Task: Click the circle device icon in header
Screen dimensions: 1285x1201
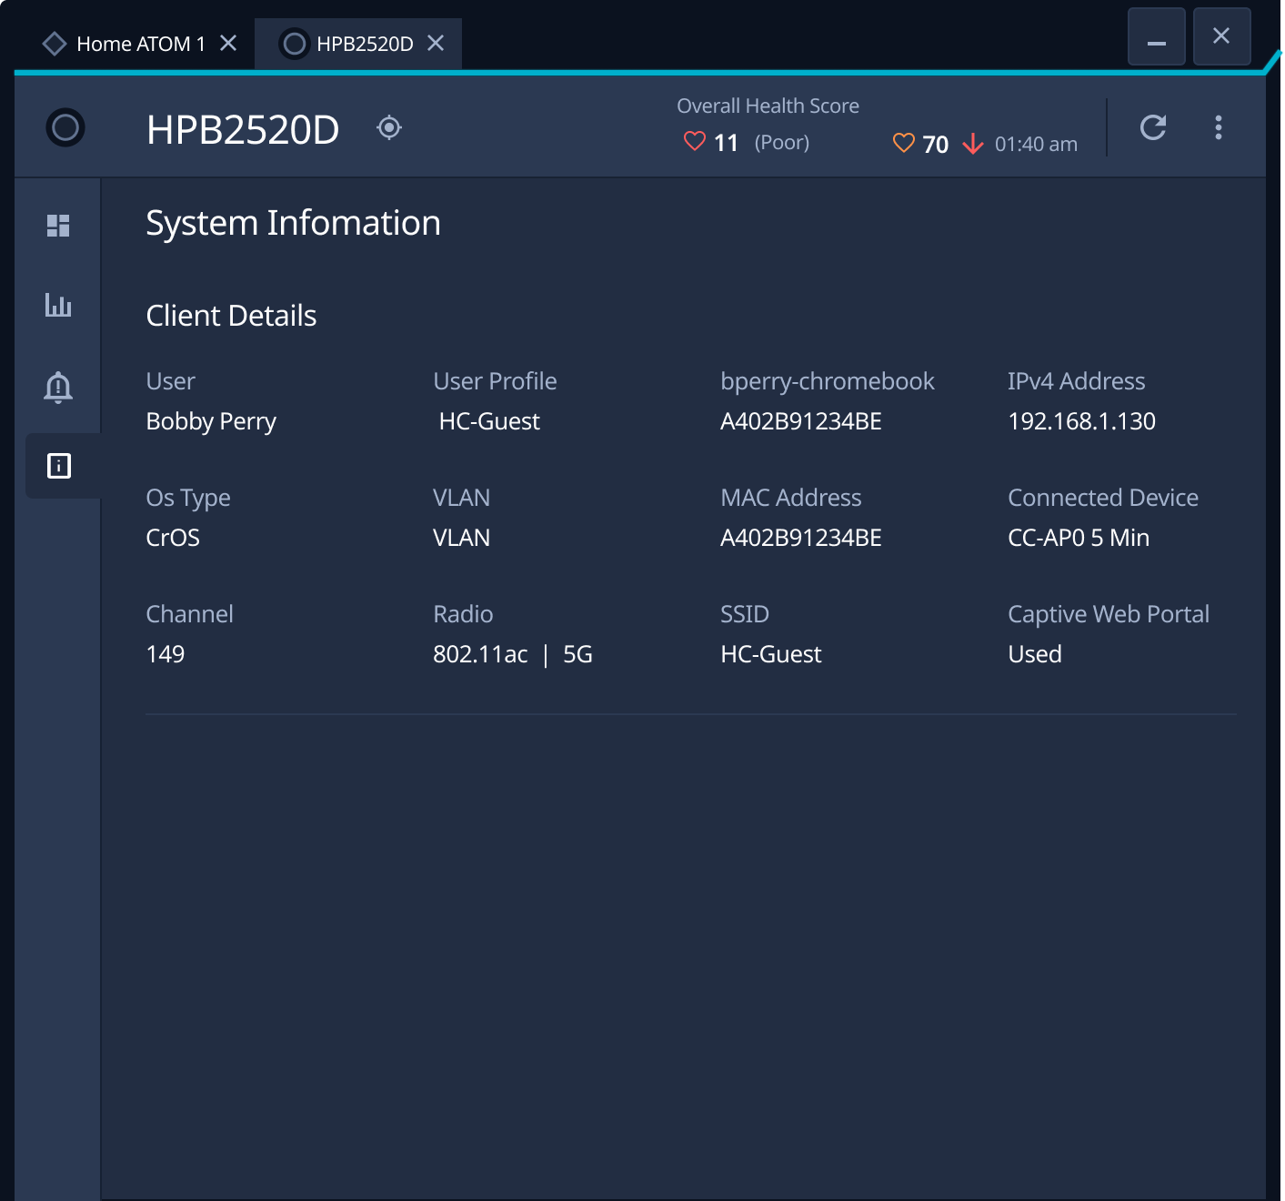Action: point(65,128)
